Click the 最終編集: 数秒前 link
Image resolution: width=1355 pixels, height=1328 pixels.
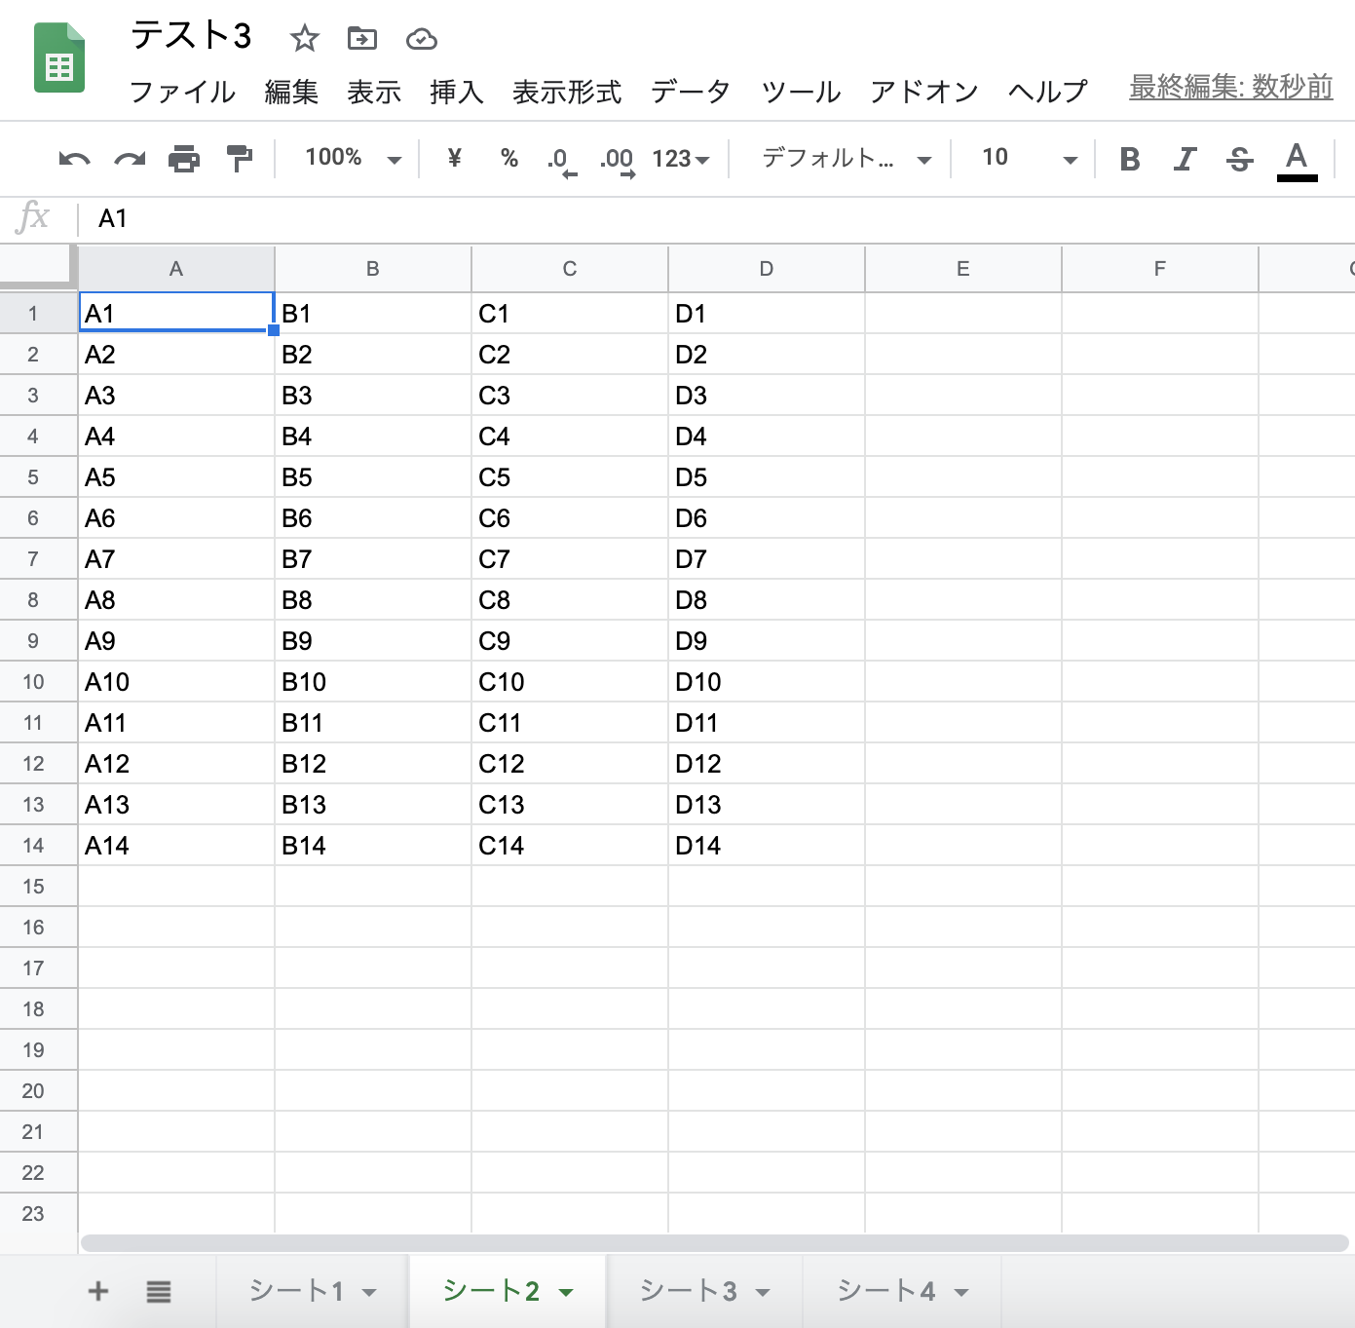click(1230, 88)
